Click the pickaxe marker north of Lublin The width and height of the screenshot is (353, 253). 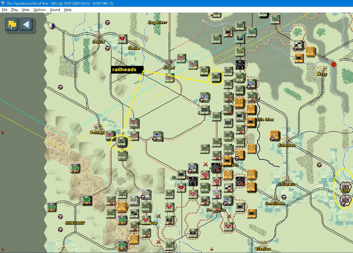(x=108, y=22)
